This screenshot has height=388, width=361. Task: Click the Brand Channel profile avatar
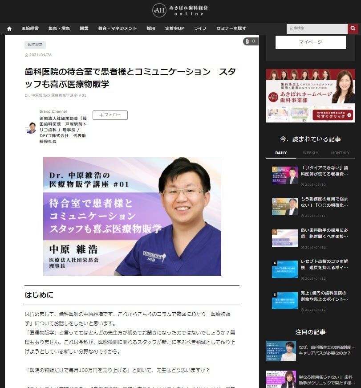pos(31,127)
